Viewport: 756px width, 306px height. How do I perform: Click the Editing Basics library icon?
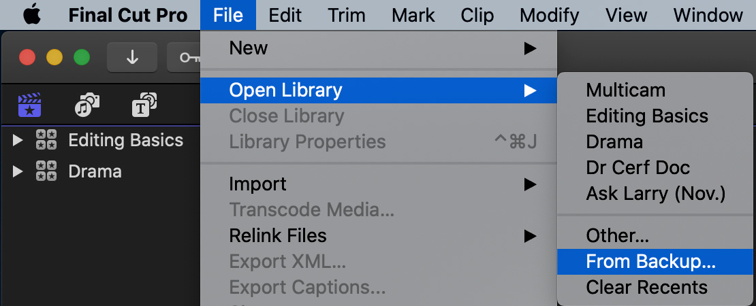[x=46, y=140]
